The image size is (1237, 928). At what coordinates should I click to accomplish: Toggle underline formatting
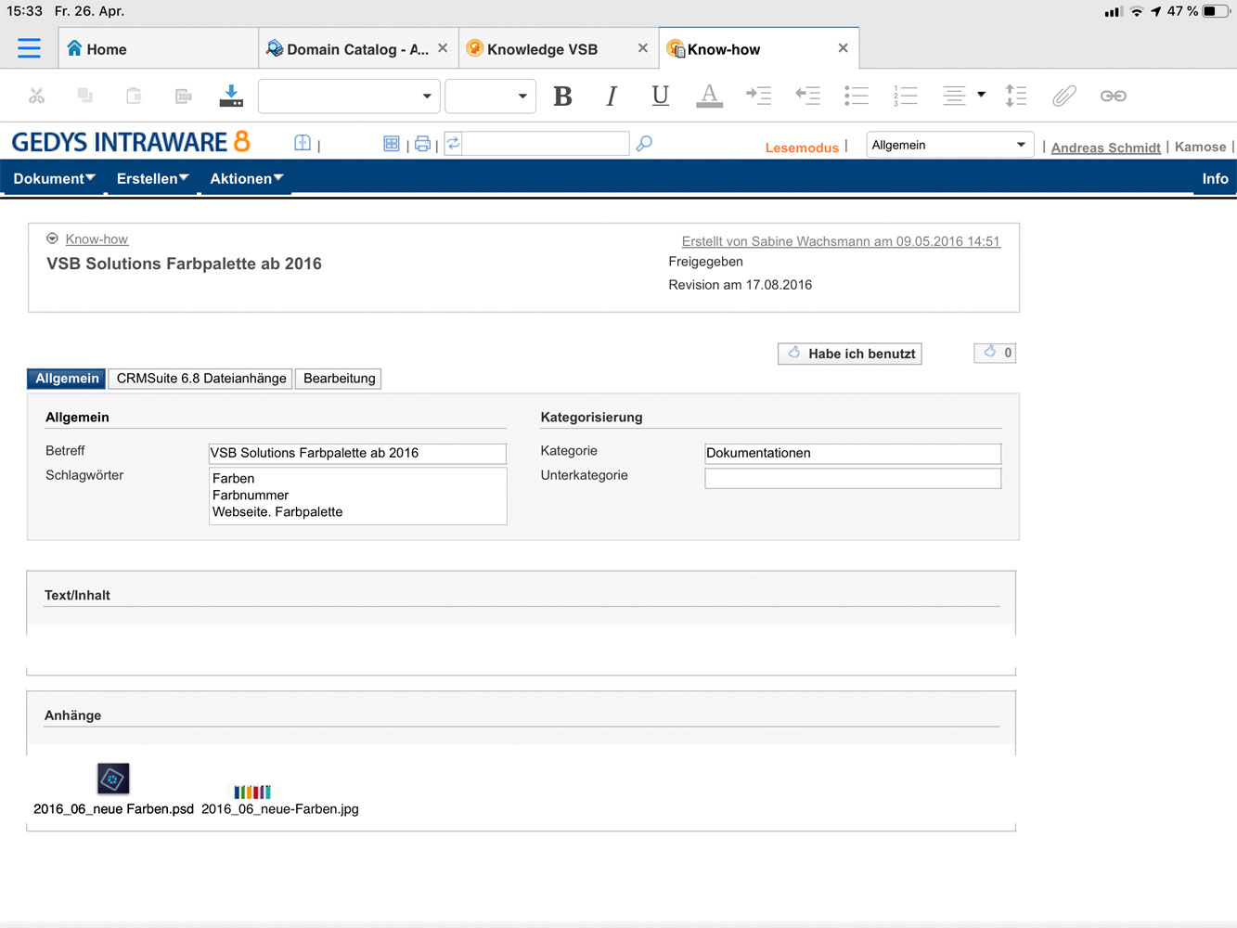pyautogui.click(x=660, y=96)
